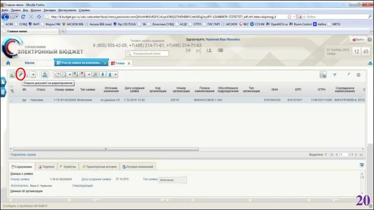The height and width of the screenshot is (210, 374).
Task: Expand the dropdown beside the red-marked document icon
Action: [89, 75]
